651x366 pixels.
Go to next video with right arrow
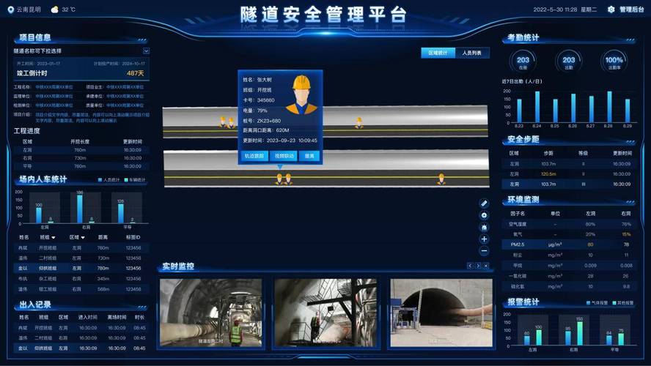[x=478, y=266]
